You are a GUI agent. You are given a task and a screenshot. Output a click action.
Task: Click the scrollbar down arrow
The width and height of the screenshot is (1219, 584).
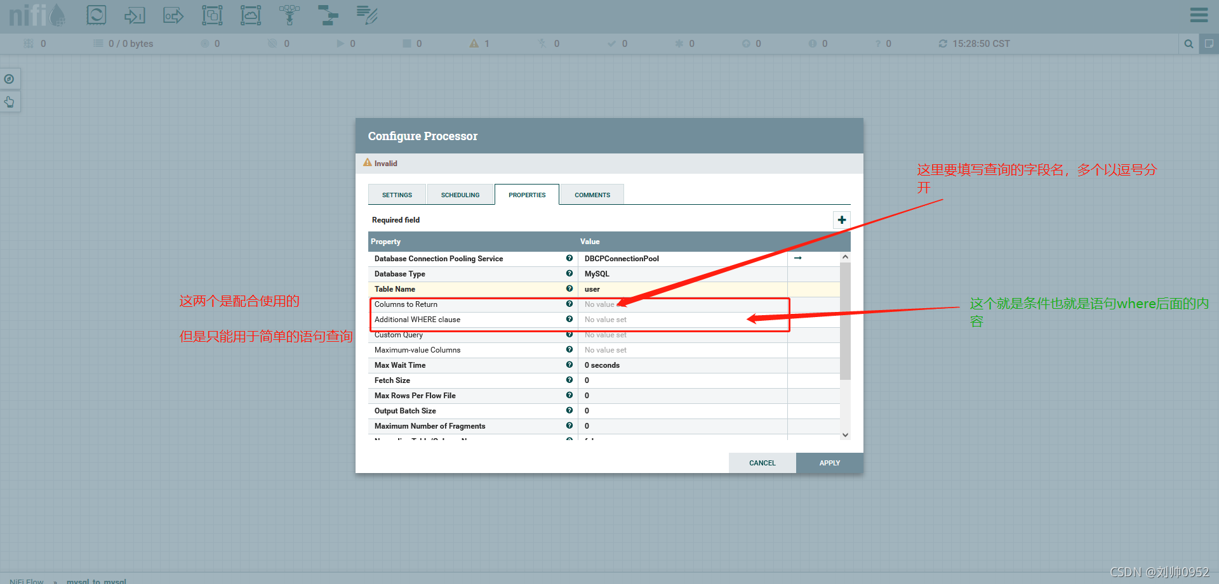[845, 435]
